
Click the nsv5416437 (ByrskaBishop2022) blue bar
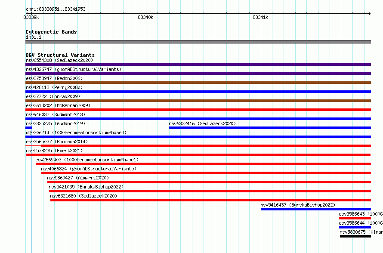tap(316, 209)
